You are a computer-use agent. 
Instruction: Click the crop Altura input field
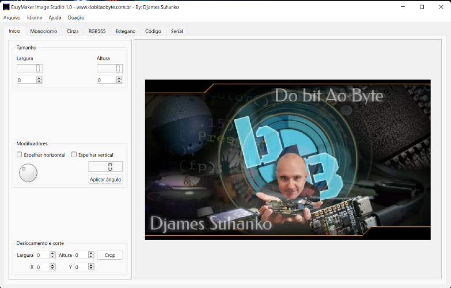tap(81, 255)
